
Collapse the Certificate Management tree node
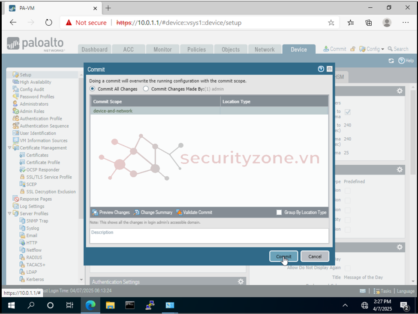[x=10, y=148]
